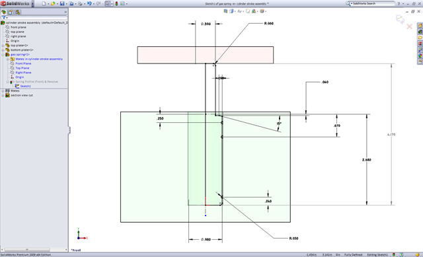
Task: Select gas spring's blue Front Plane item
Action: (23, 63)
